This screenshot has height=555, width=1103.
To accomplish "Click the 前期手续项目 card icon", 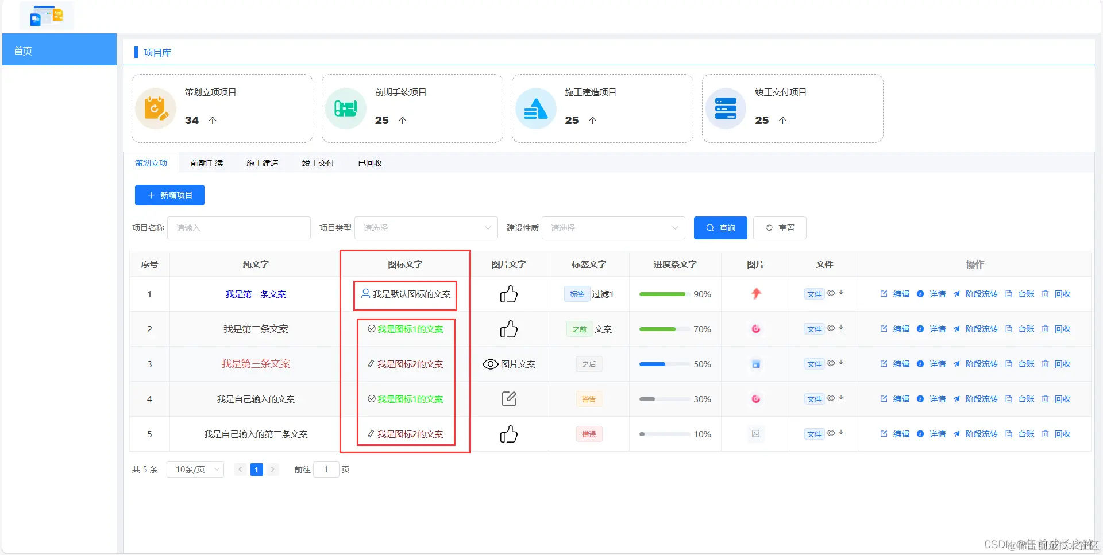I will click(x=346, y=108).
